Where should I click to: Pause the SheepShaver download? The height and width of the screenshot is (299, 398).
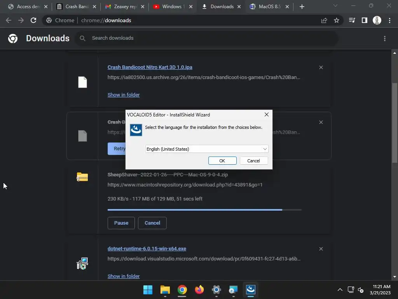tap(121, 223)
